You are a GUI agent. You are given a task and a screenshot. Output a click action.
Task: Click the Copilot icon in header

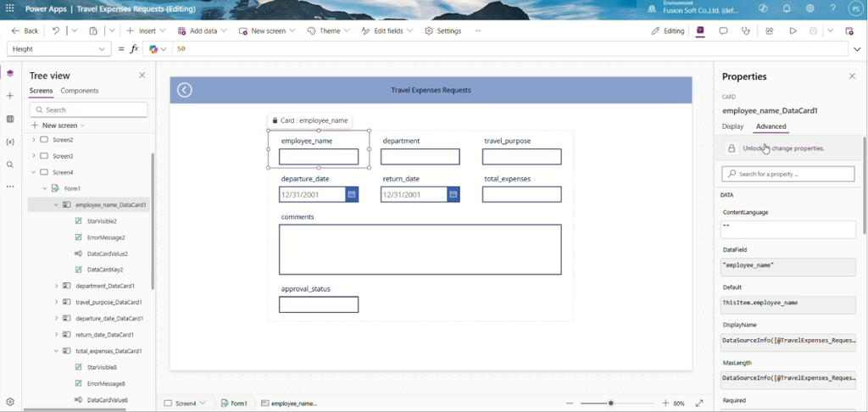click(x=764, y=8)
